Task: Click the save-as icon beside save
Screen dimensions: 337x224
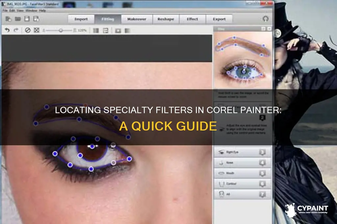Action: pyautogui.click(x=36, y=19)
